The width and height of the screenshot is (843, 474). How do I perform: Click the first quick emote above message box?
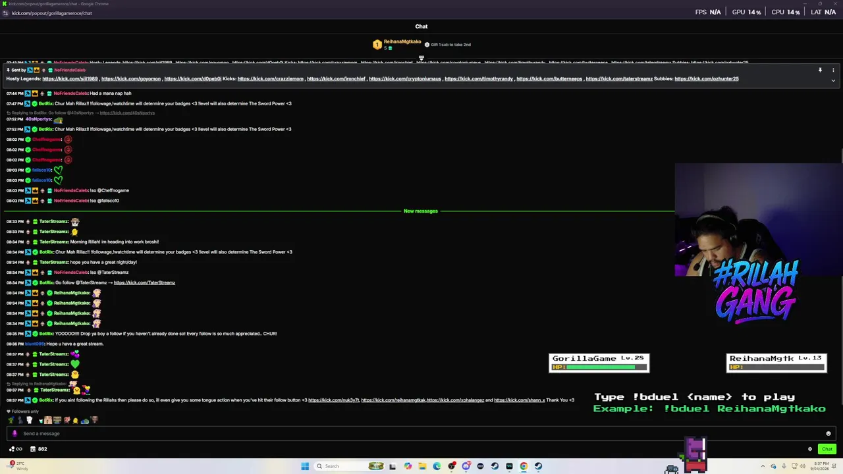(11, 420)
